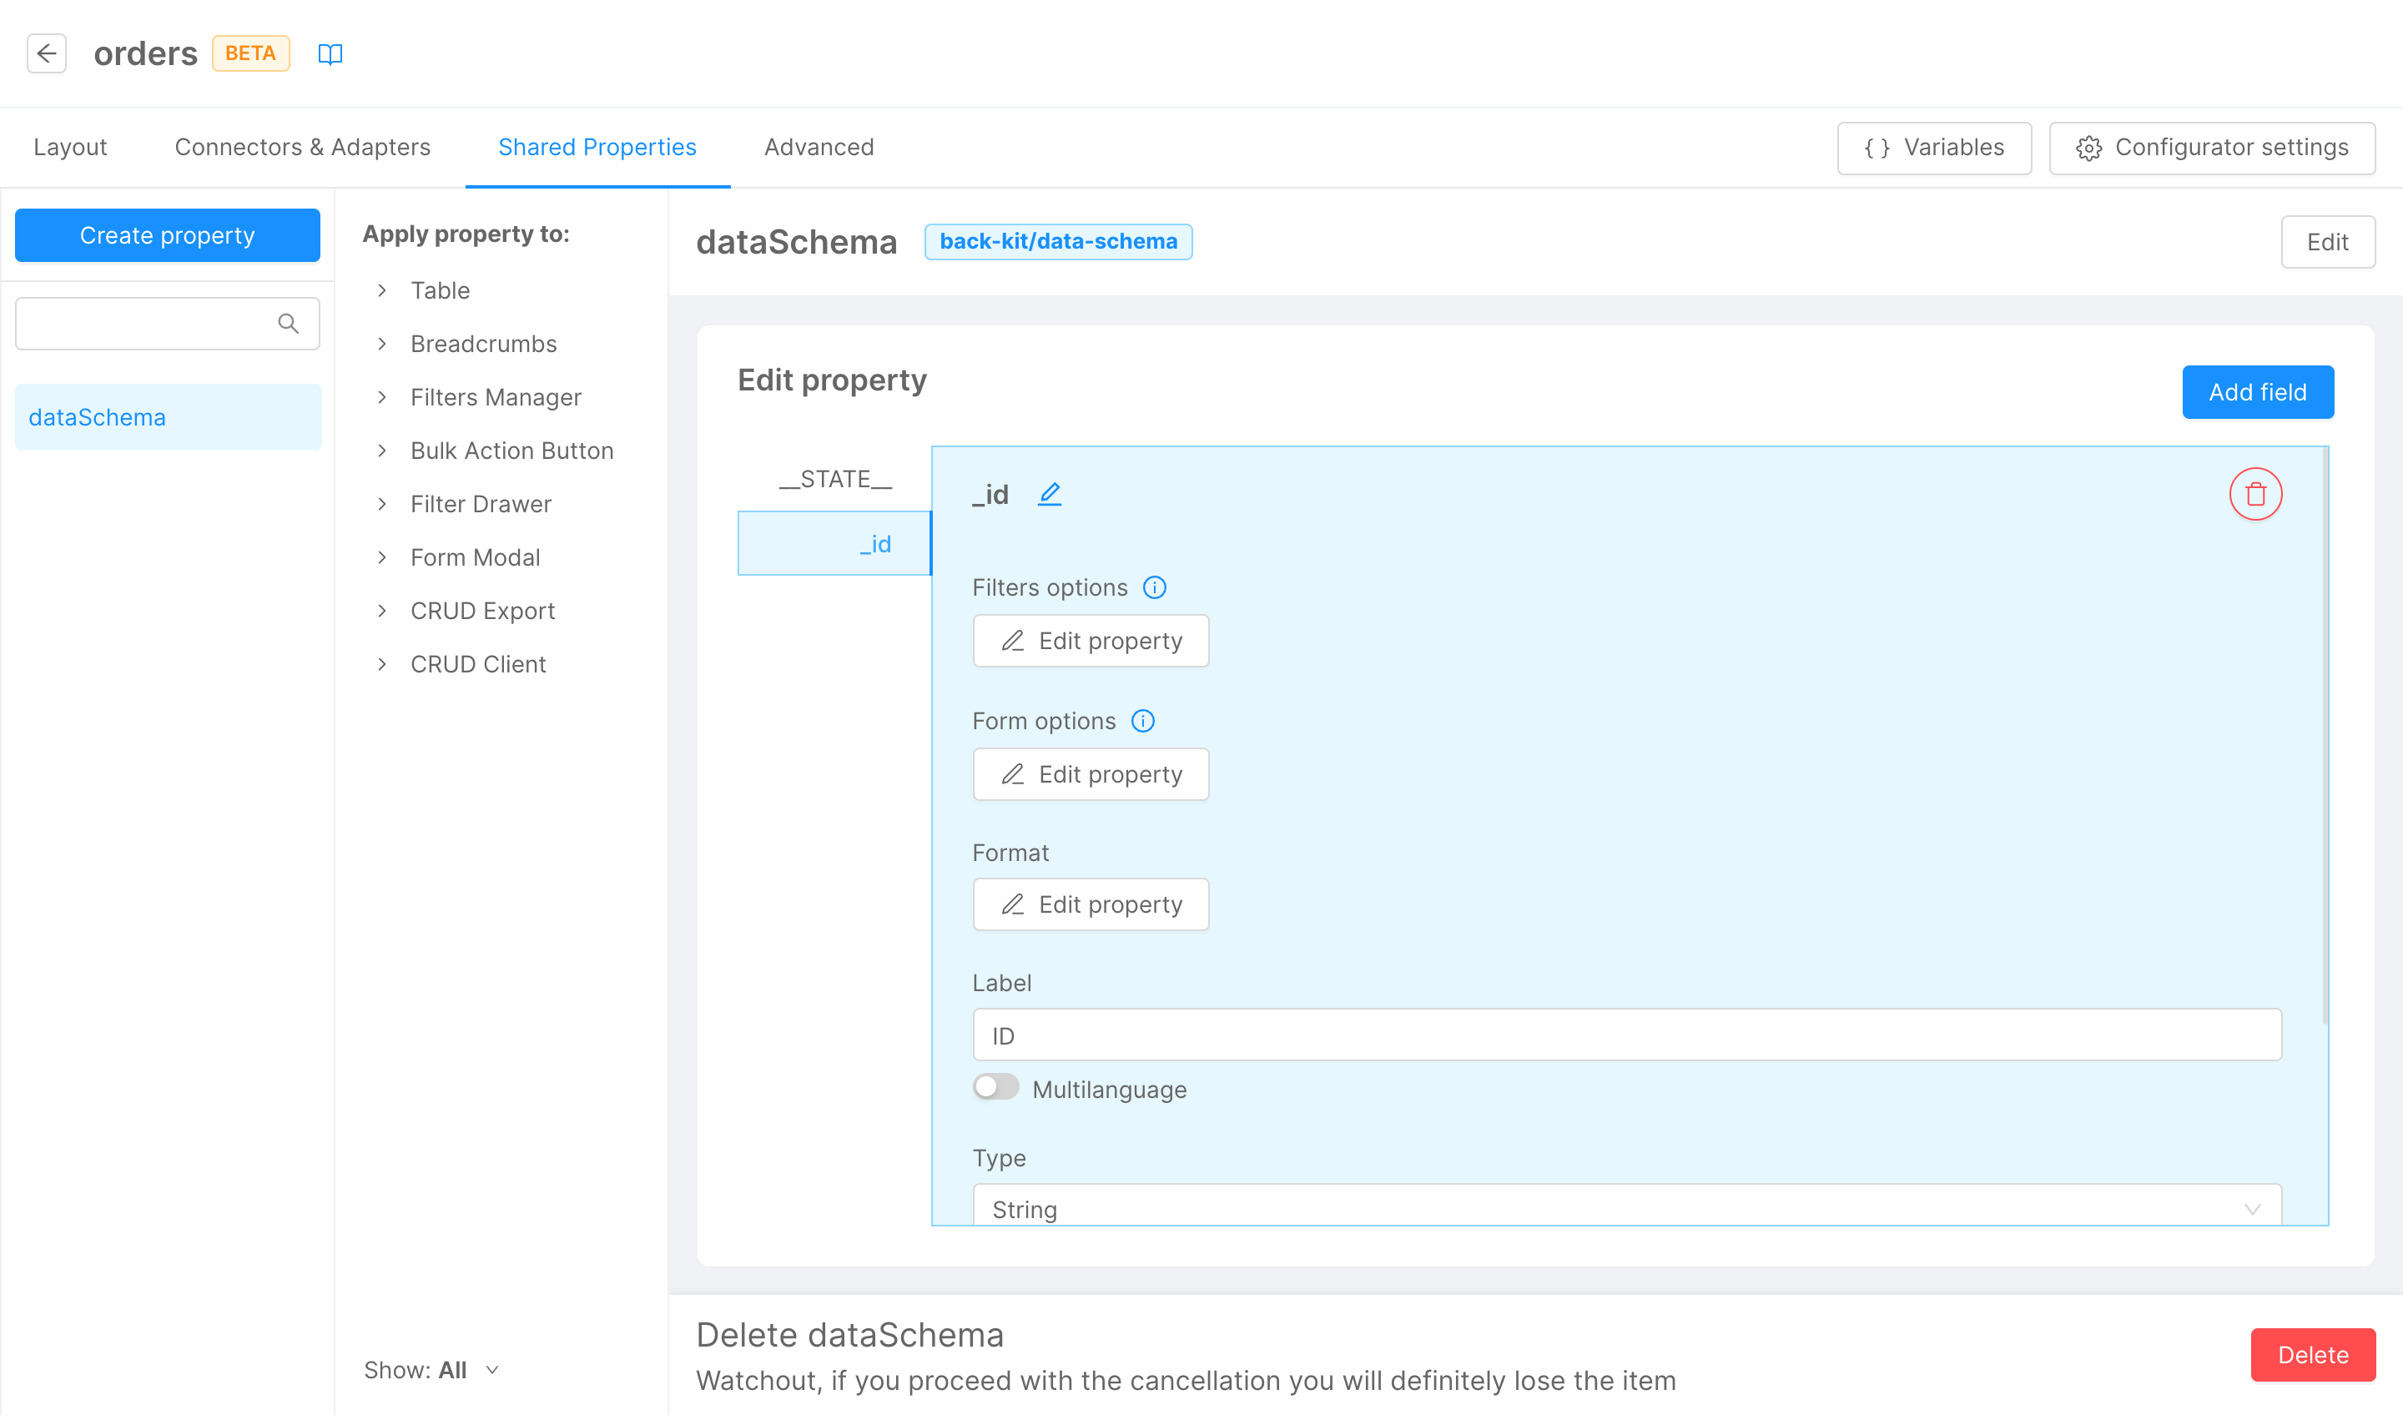Open the documentation book icon
Viewport: 2403px width, 1415px height.
pos(330,54)
